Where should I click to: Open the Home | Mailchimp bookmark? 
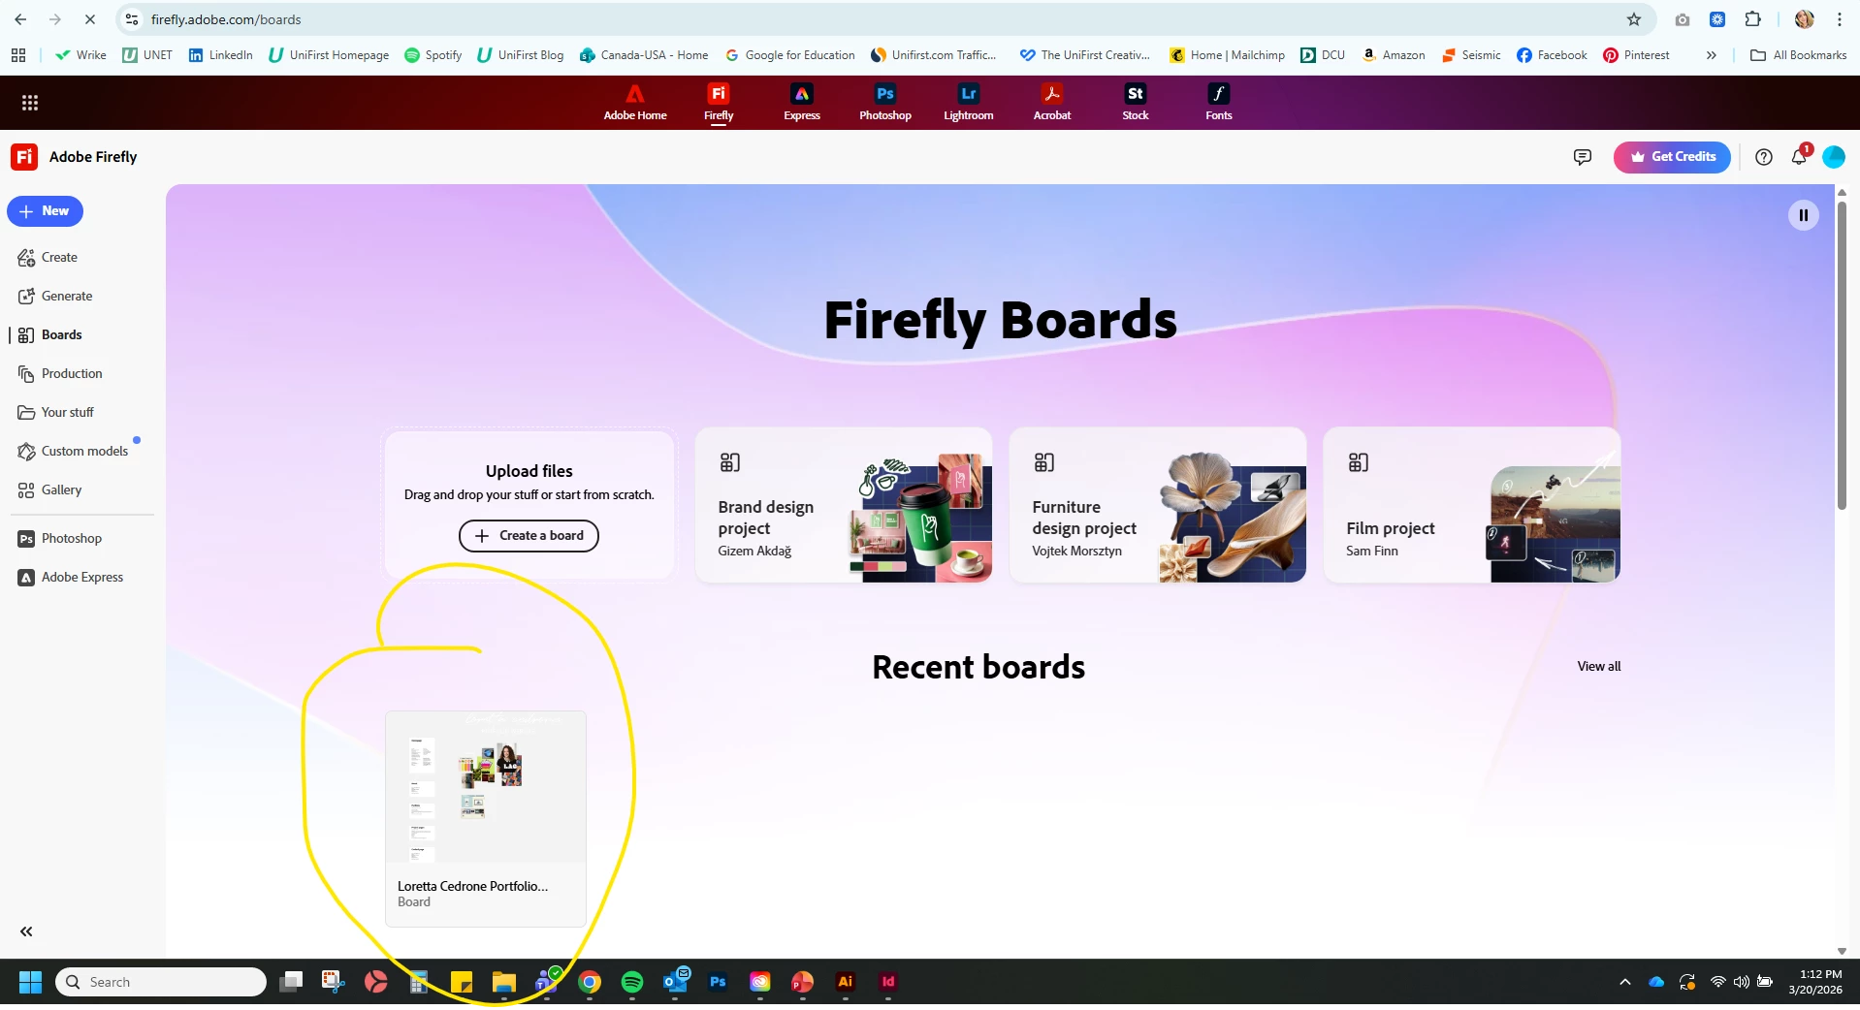point(1227,55)
